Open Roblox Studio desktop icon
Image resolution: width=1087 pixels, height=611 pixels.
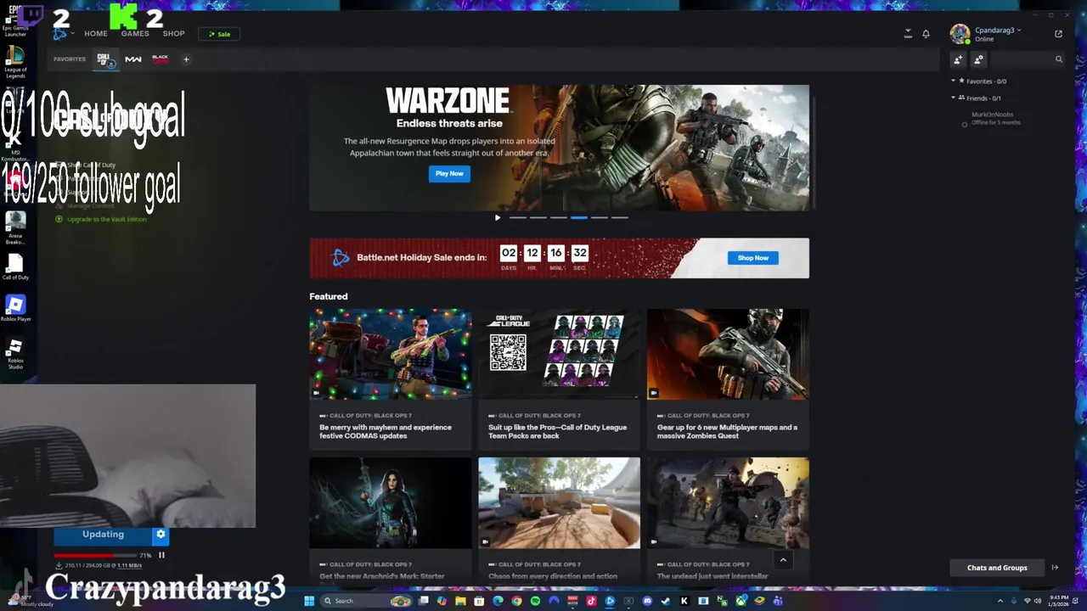click(15, 353)
